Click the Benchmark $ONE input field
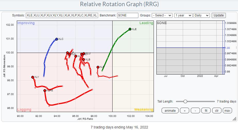 128,15
